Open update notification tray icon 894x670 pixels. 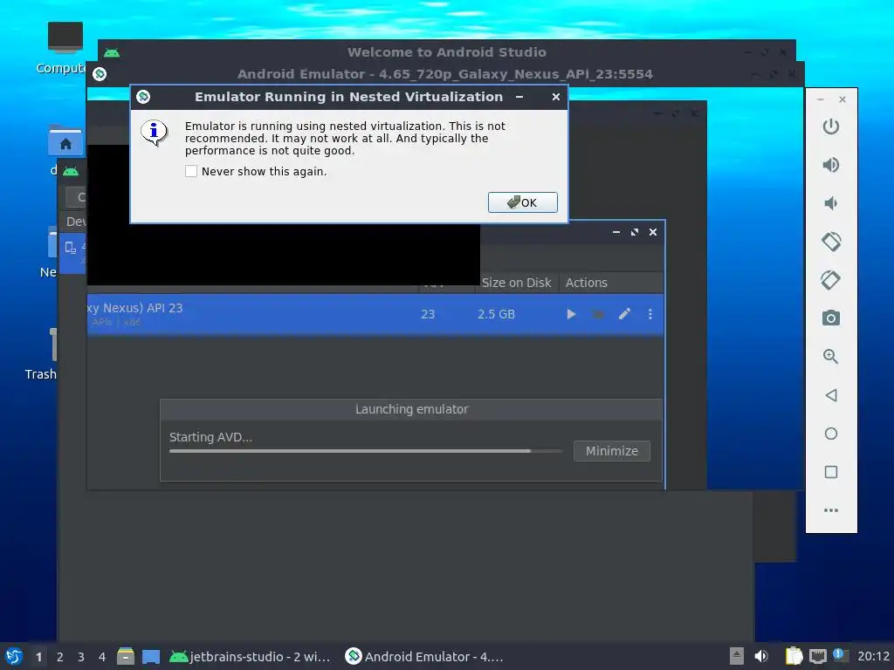(839, 655)
